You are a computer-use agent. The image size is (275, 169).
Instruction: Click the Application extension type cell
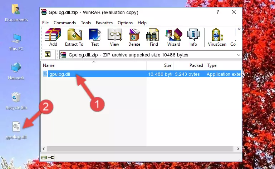pyautogui.click(x=224, y=74)
